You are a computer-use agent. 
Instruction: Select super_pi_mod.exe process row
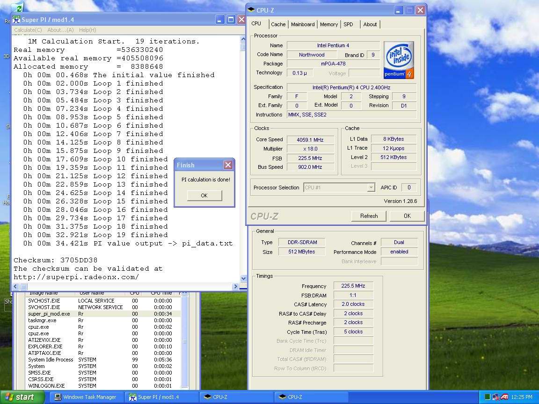[x=104, y=314]
